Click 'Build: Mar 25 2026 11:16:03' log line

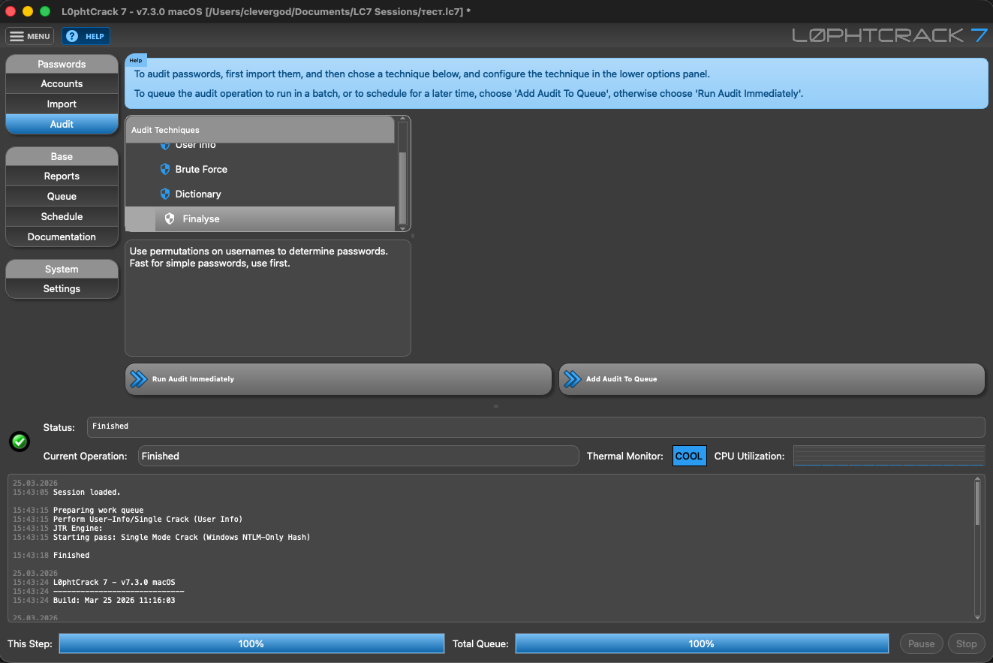click(114, 601)
